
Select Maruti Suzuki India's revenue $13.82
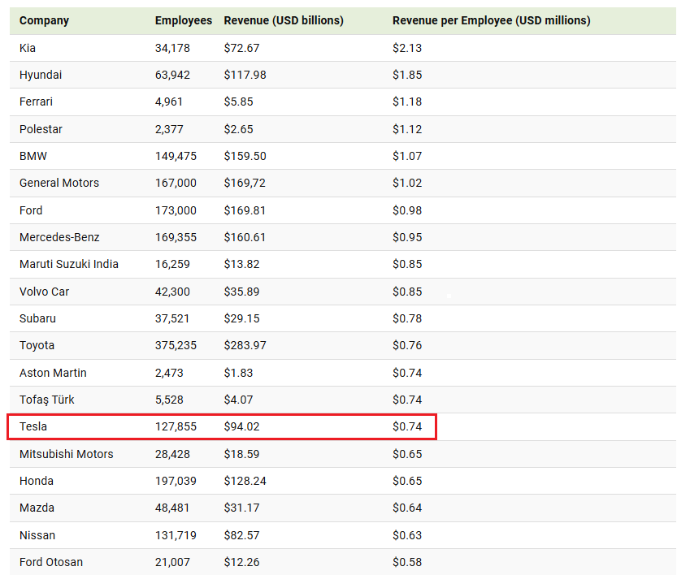pos(241,264)
